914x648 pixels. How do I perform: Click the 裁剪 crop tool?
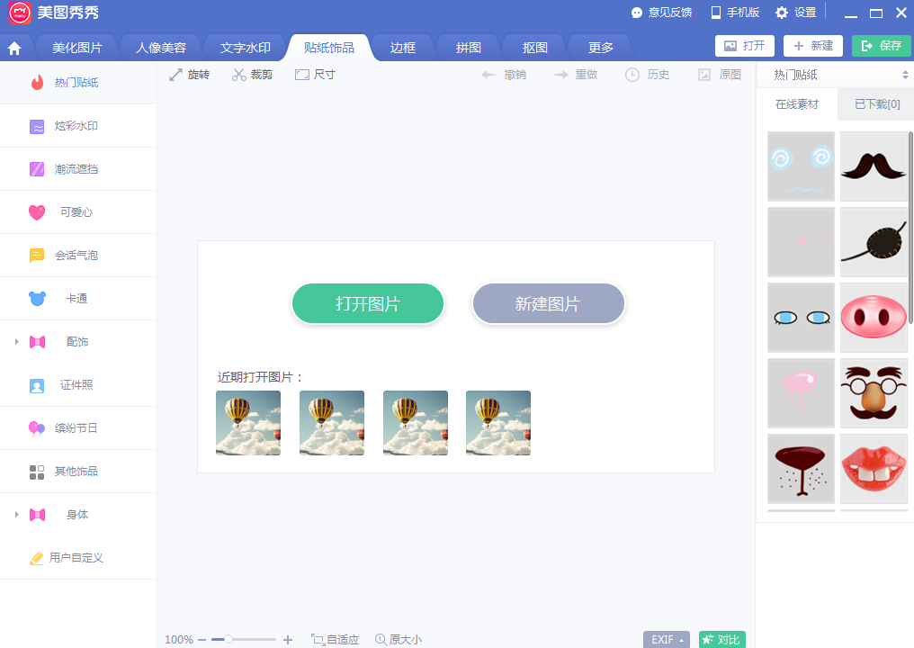[253, 75]
